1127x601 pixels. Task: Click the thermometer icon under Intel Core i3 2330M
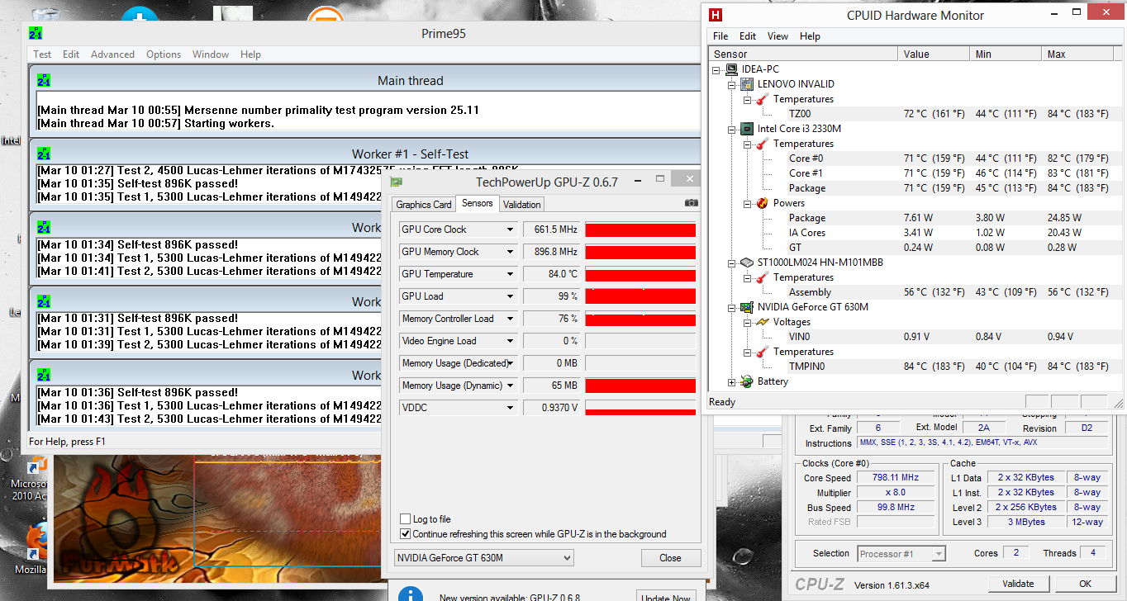(x=762, y=144)
